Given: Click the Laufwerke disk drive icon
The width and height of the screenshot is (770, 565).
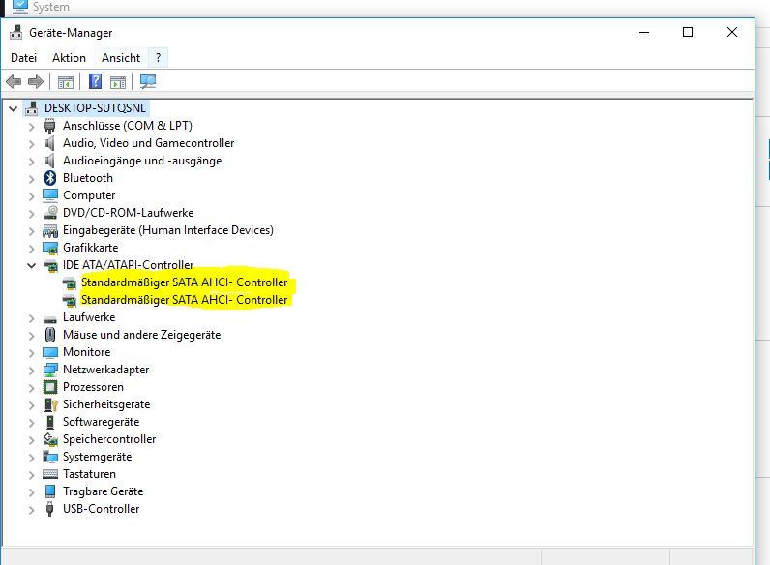Looking at the screenshot, I should pos(50,319).
